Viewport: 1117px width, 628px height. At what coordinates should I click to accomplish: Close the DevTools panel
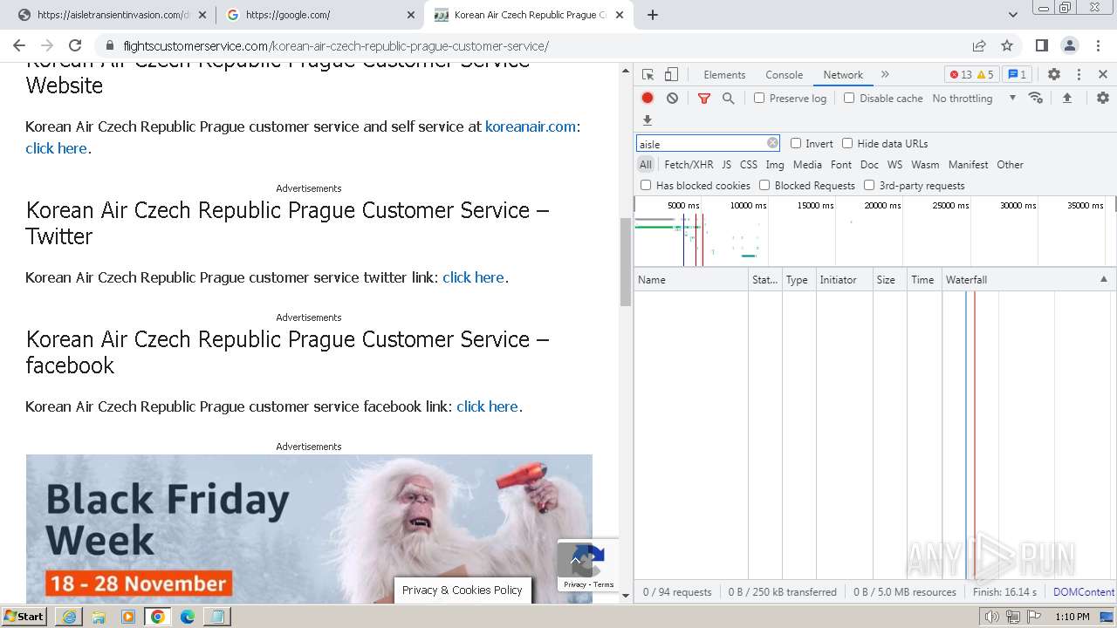1103,75
